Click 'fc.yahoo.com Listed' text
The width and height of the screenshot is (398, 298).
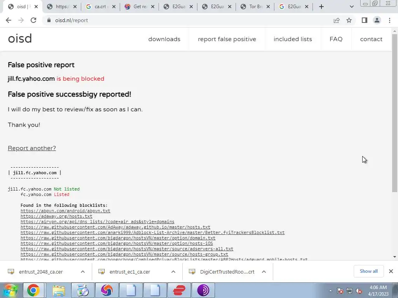(x=45, y=194)
